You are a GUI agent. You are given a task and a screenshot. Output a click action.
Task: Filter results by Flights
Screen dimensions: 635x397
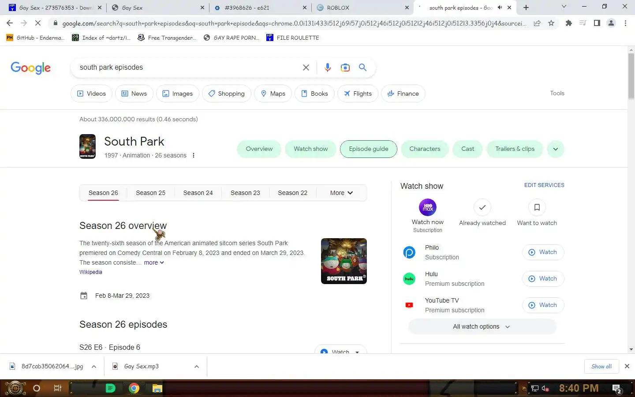[x=358, y=94]
